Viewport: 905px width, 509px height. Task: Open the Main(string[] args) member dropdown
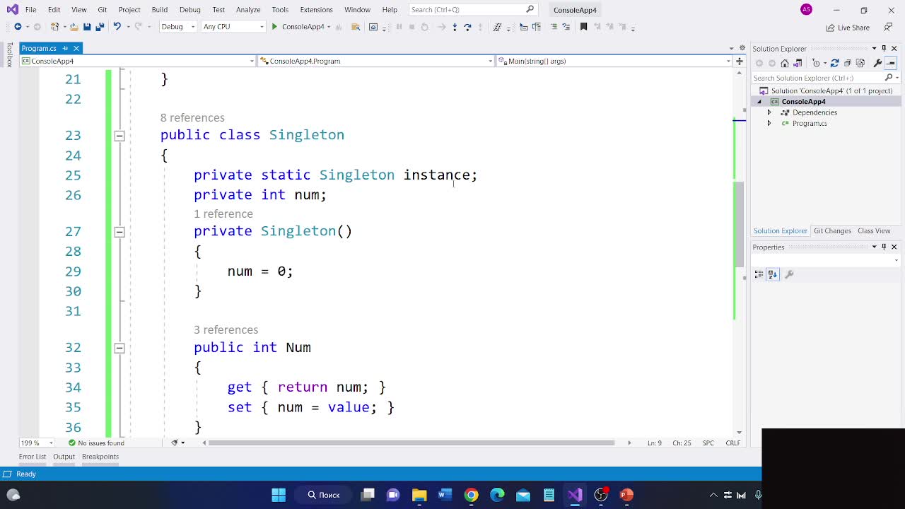[614, 61]
